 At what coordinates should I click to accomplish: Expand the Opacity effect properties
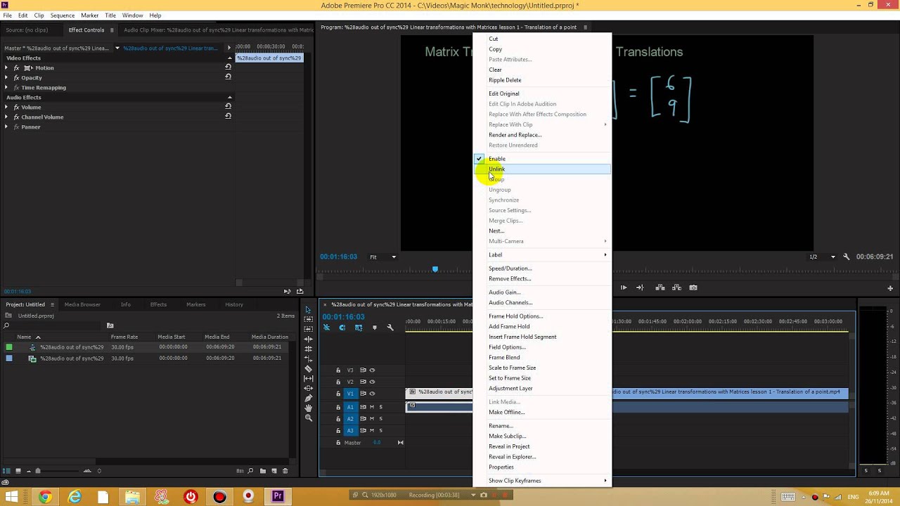(x=6, y=77)
